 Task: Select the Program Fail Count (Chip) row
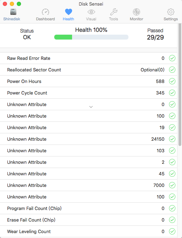[89, 208]
